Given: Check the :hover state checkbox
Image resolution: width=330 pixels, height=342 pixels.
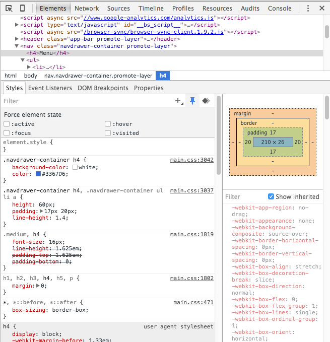Looking at the screenshot, I should (x=108, y=124).
